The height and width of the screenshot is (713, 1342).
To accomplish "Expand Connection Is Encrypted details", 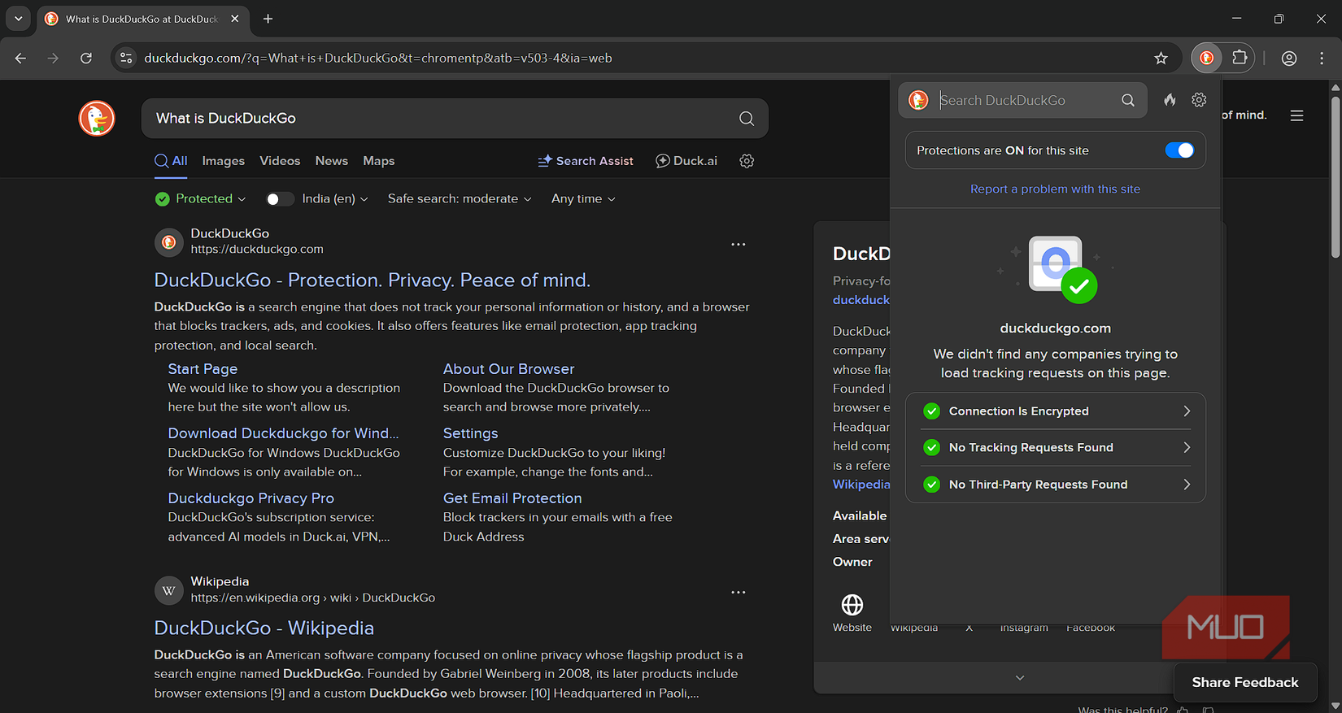I will click(x=1056, y=411).
